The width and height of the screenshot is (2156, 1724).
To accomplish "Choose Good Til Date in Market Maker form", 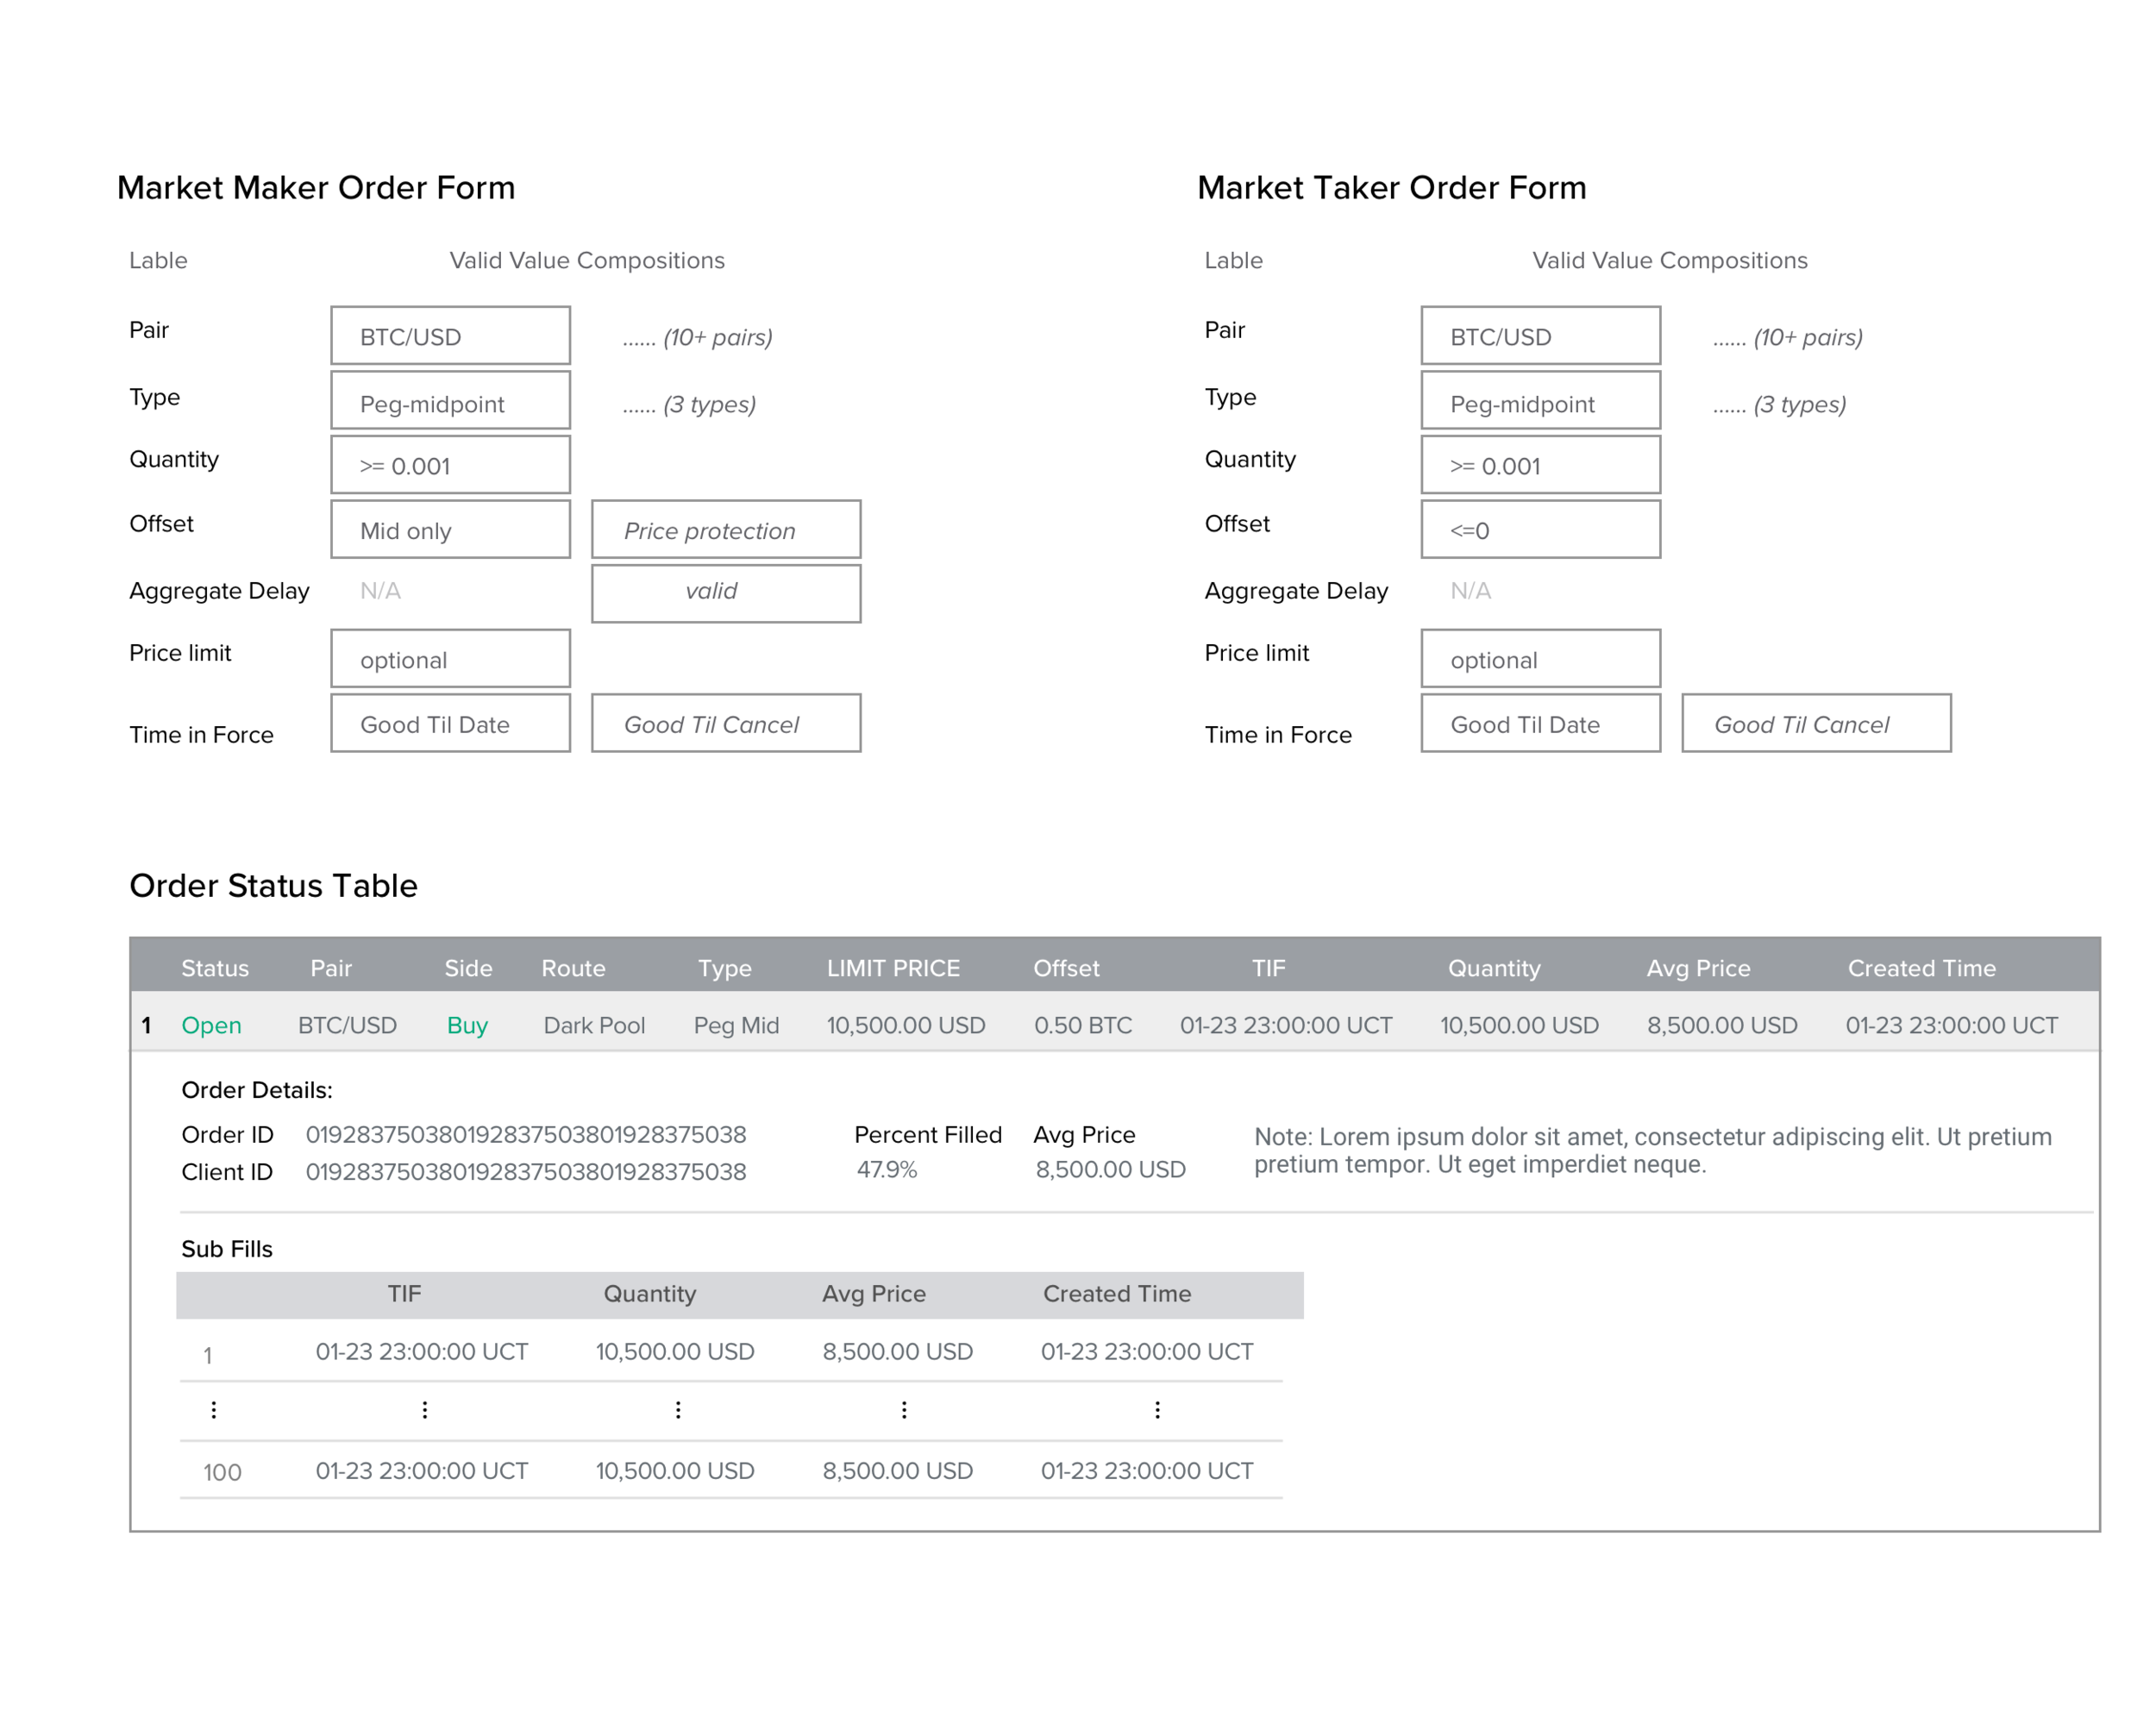I will point(450,724).
